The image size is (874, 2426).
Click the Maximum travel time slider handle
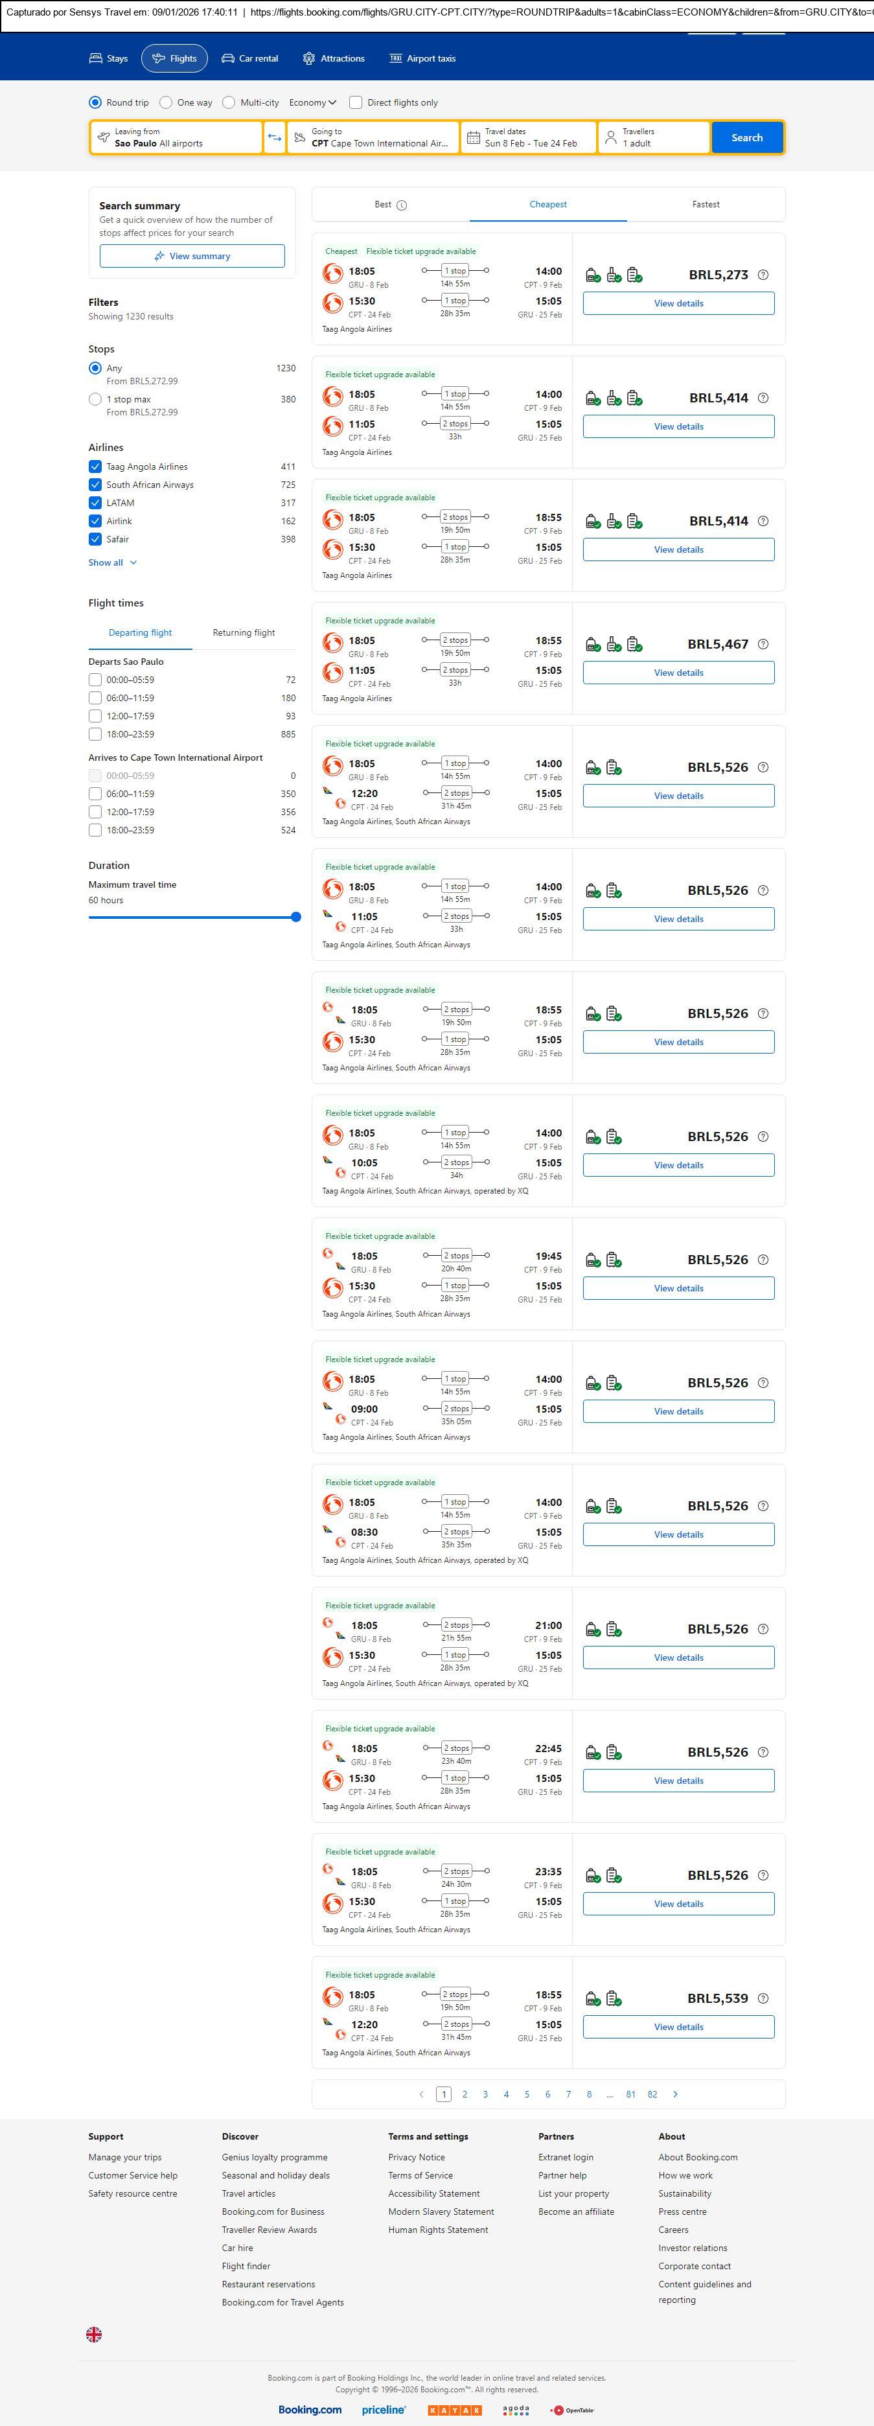(295, 916)
